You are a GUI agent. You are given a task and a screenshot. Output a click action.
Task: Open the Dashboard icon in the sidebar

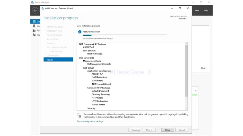[34, 21]
